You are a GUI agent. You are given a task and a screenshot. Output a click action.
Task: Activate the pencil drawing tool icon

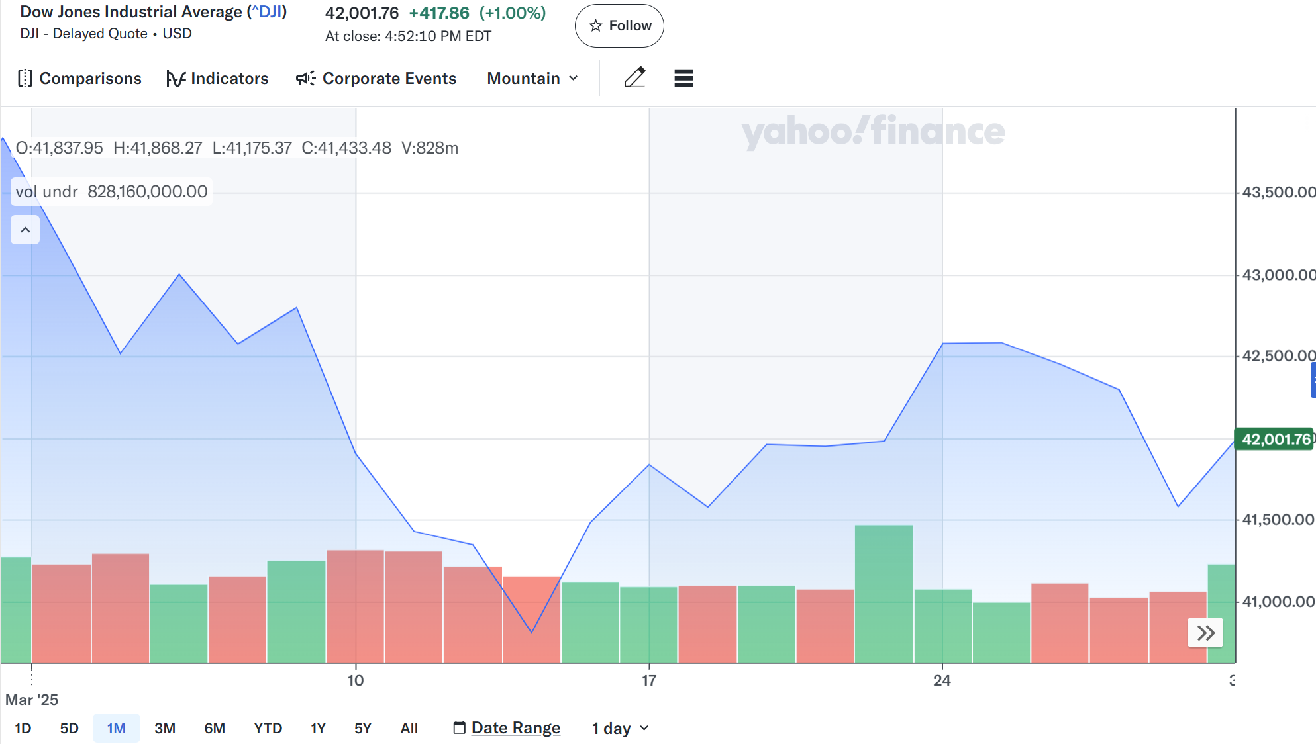tap(634, 78)
